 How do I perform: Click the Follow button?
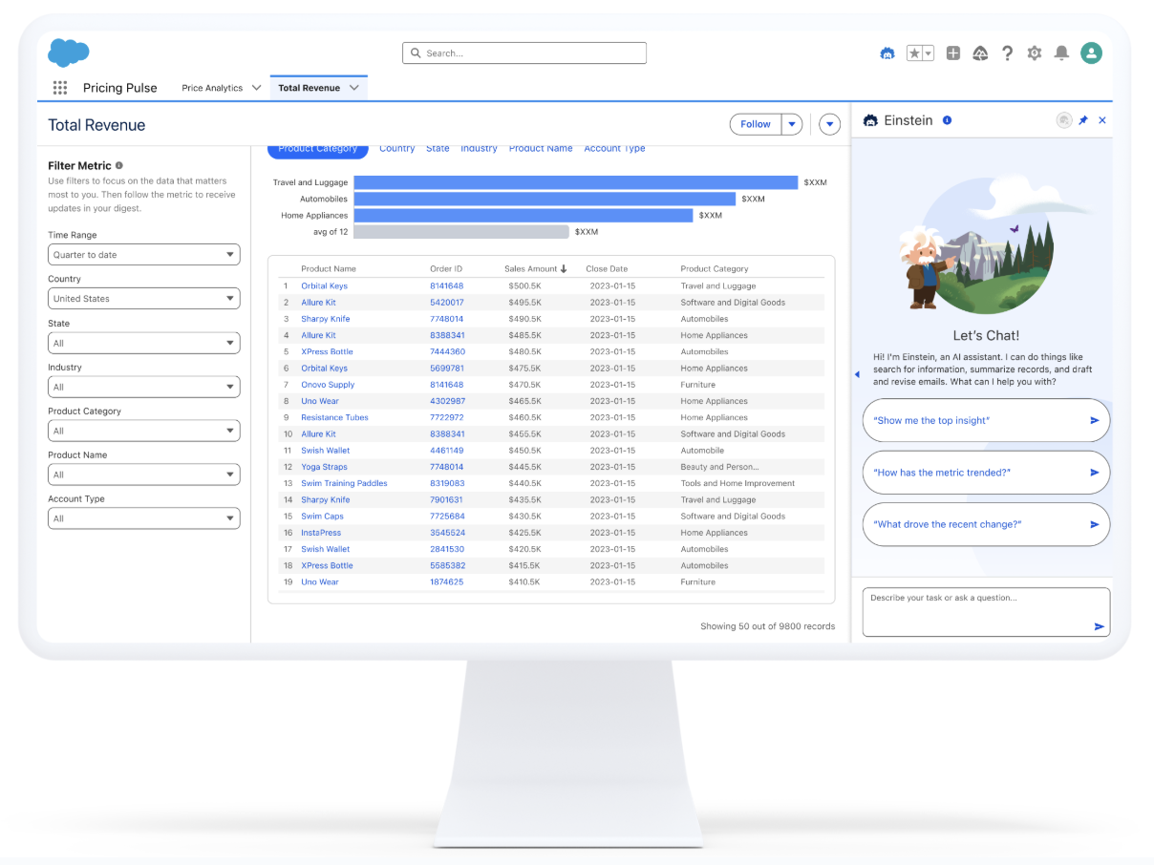point(755,124)
